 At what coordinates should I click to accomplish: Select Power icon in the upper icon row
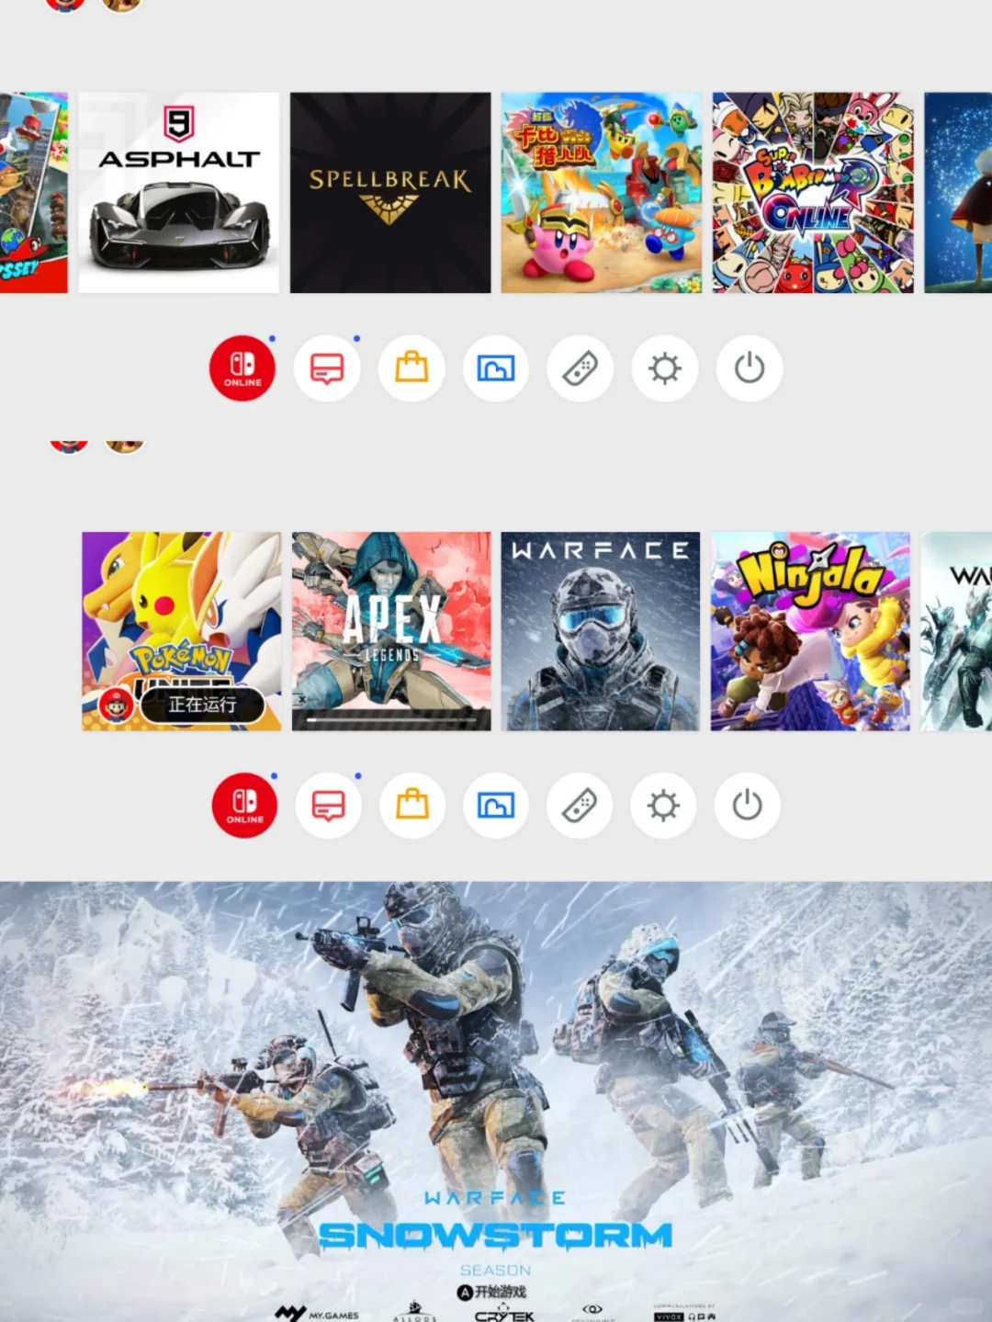coord(750,368)
